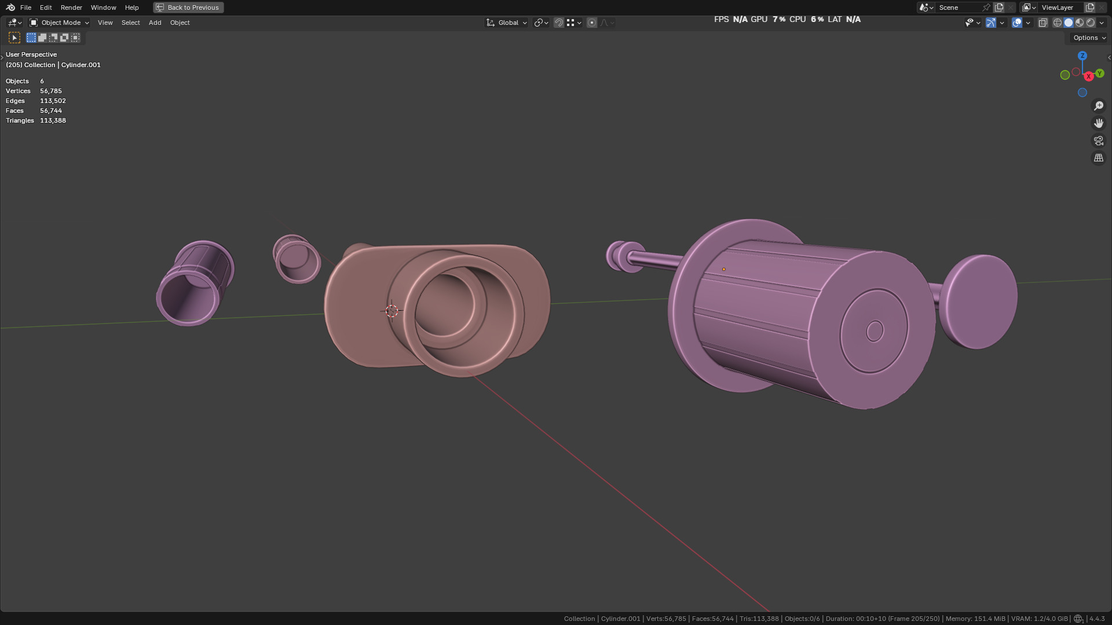1112x625 pixels.
Task: Open the Object Mode dropdown
Action: 60,23
